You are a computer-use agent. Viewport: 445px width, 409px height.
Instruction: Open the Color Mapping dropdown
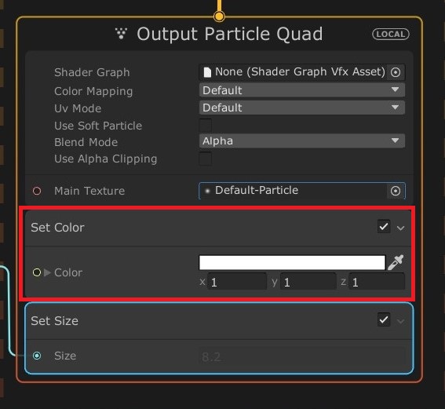click(x=302, y=90)
